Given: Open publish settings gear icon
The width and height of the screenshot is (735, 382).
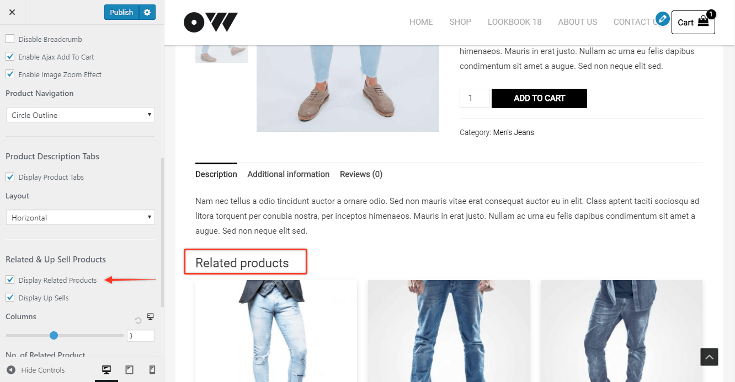Looking at the screenshot, I should coord(147,12).
